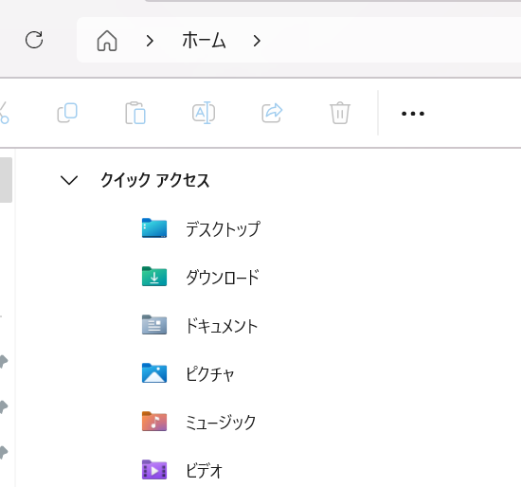
Task: Click the navigation pane scrollbar thumb
Action: (x=6, y=180)
